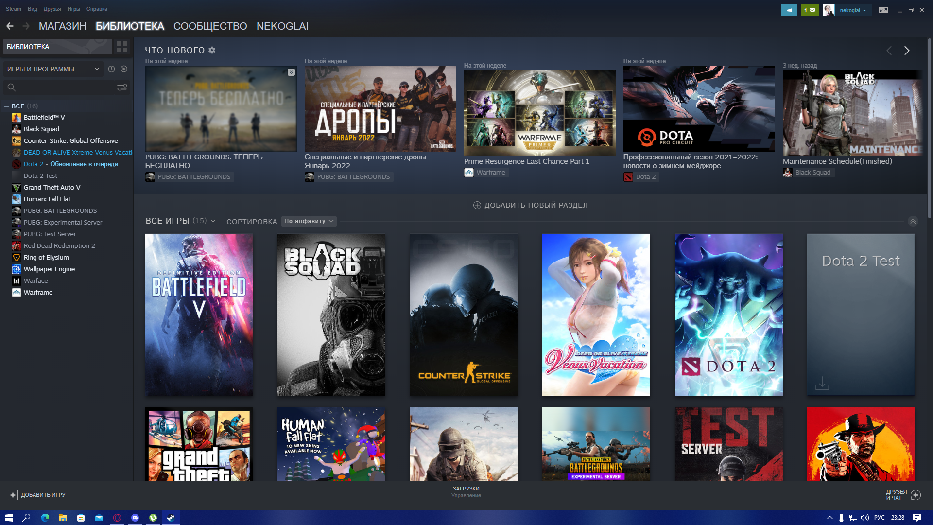Open the PUBG news card dropdown arrow

coord(291,72)
